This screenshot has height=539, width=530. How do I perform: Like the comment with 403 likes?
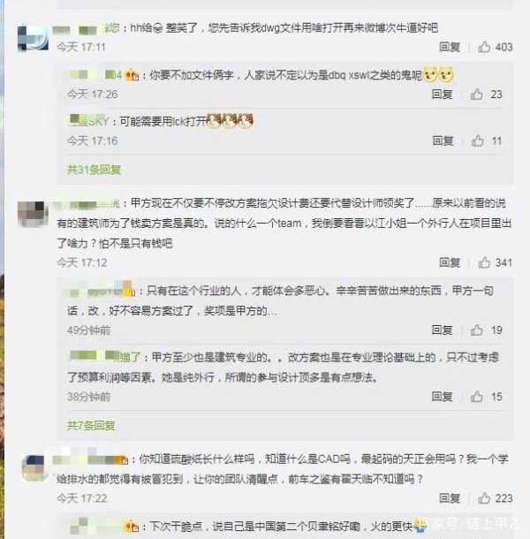(484, 47)
